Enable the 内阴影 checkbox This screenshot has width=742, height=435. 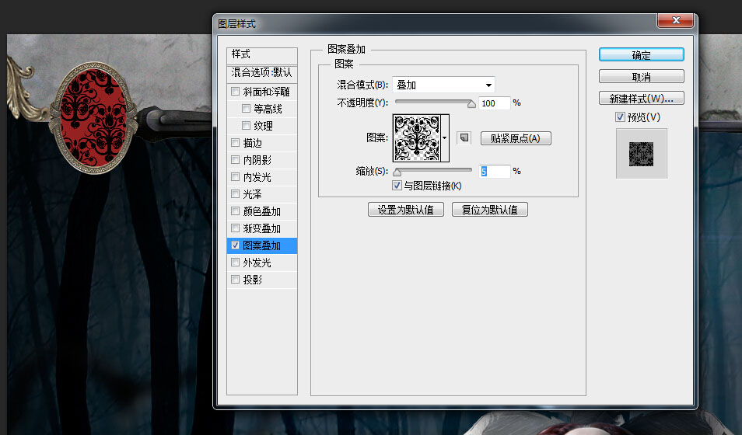(x=235, y=159)
